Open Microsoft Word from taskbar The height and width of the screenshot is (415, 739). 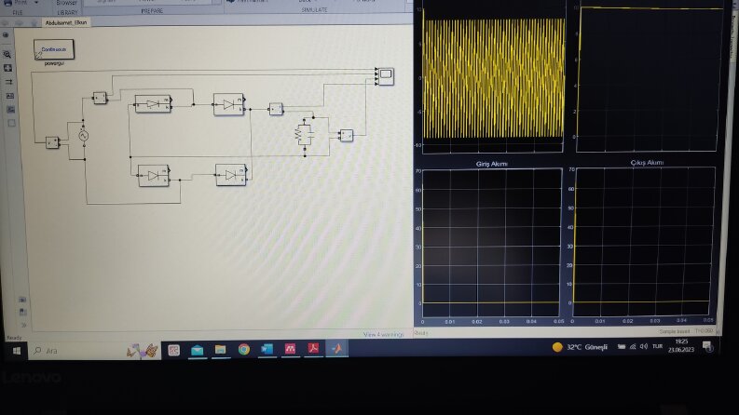coord(267,349)
